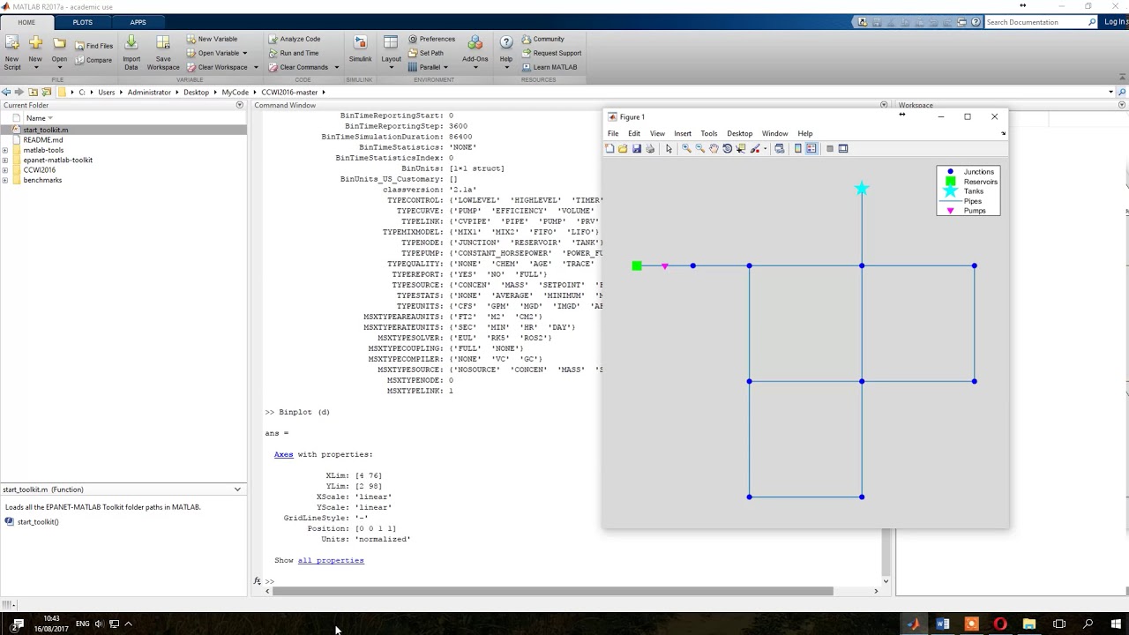Click Desktop in the address path
1129x635 pixels.
196,92
